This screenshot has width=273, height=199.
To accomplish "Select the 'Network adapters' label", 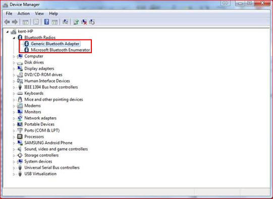I will click(40, 118).
